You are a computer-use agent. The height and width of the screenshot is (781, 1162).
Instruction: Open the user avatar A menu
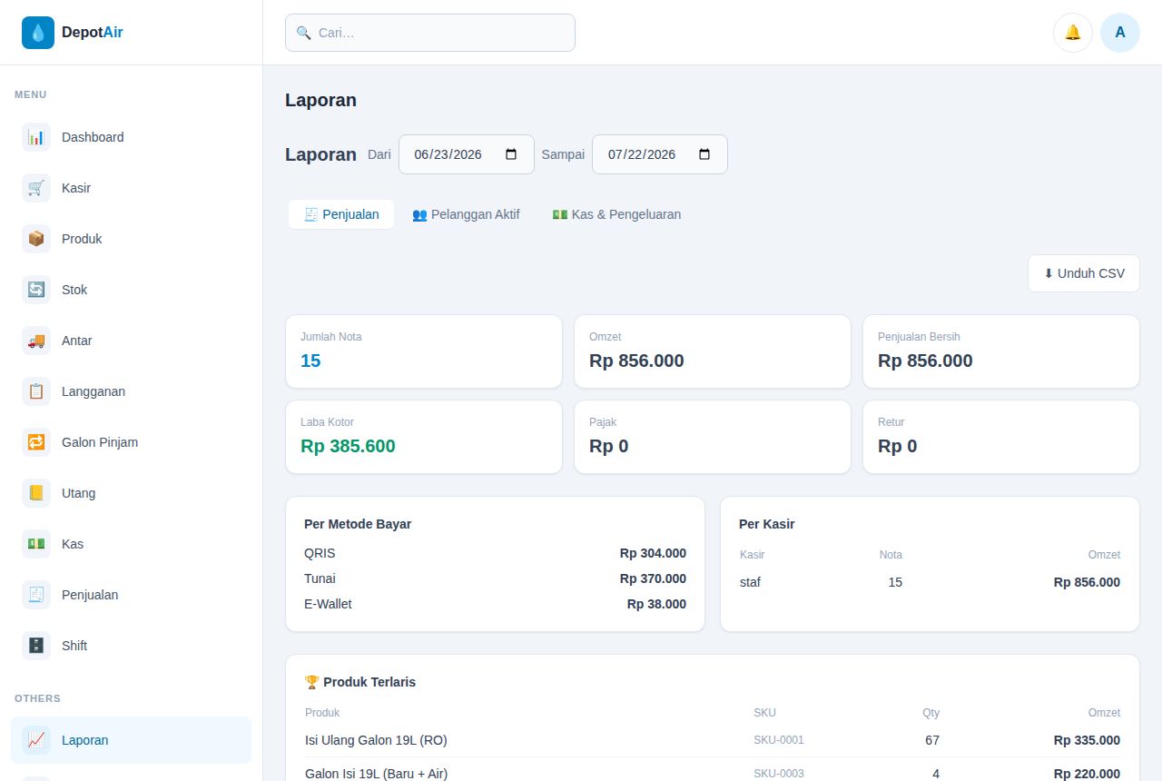pos(1120,33)
